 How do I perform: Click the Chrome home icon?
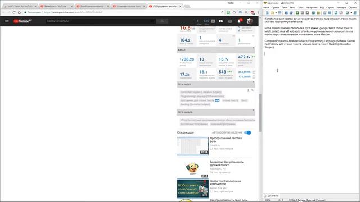[x=19, y=12]
